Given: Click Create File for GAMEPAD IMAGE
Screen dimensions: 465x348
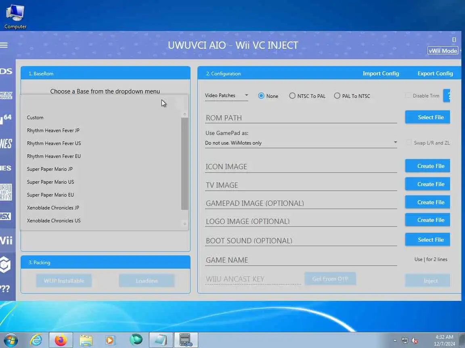Looking at the screenshot, I should 427,202.
